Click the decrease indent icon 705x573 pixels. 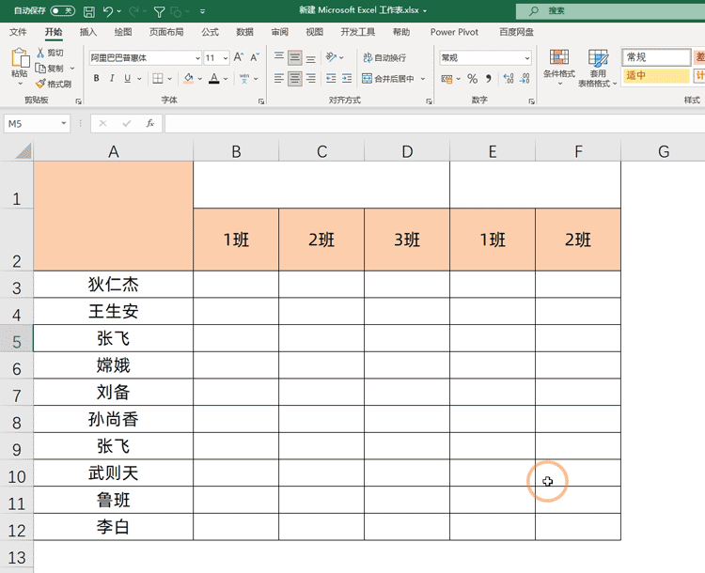[331, 79]
